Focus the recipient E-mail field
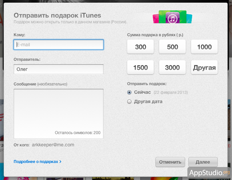 tap(59, 45)
